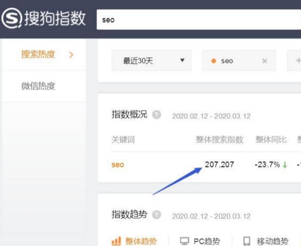Open the 最近30天 time range dropdown

point(152,61)
